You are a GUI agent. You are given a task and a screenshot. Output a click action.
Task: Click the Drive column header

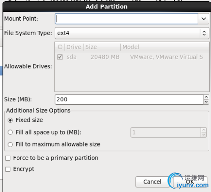74,47
